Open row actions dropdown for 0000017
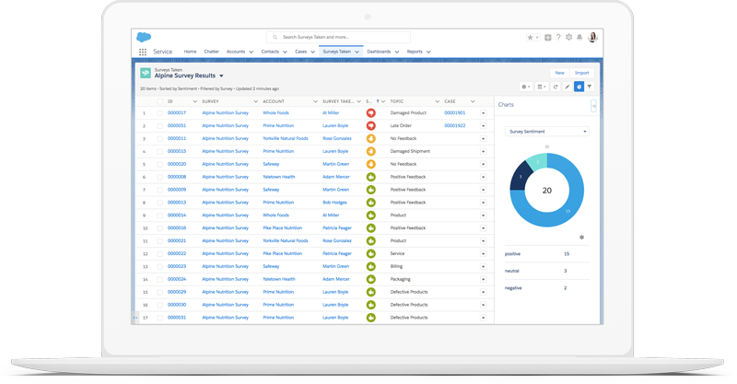This screenshot has width=737, height=384. [483, 113]
